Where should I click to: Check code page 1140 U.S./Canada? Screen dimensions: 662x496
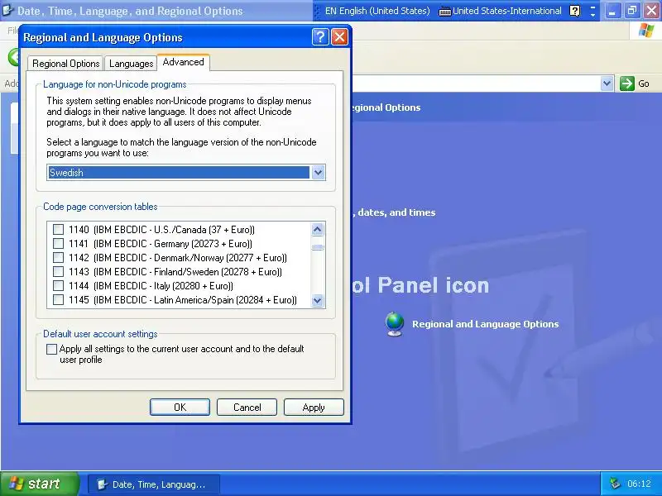click(58, 230)
